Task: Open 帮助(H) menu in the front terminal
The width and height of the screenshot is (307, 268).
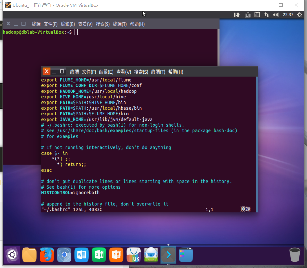Action: (176, 72)
